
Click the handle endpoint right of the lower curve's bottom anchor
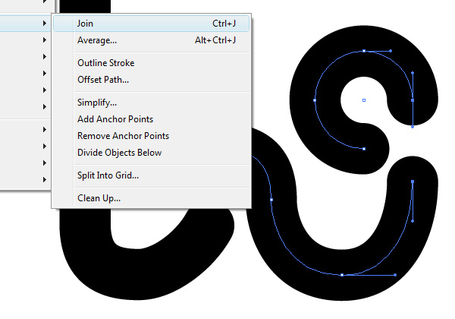pyautogui.click(x=395, y=275)
